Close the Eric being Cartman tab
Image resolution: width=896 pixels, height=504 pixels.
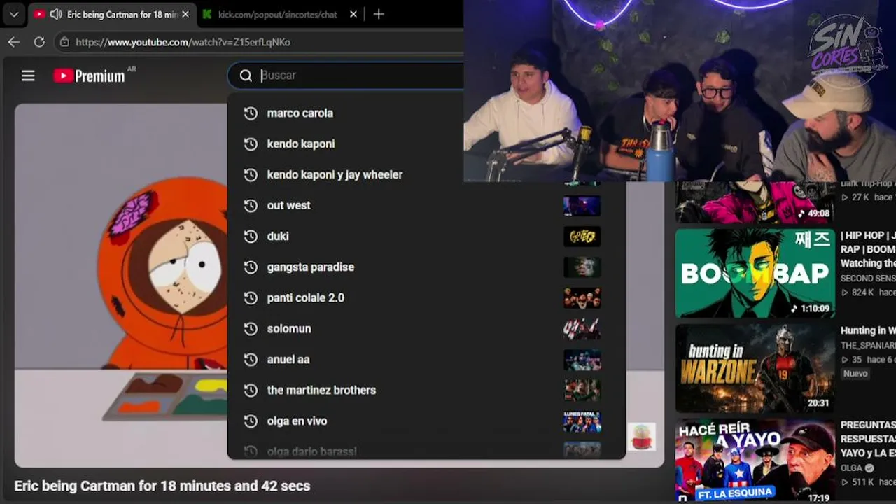tap(185, 14)
